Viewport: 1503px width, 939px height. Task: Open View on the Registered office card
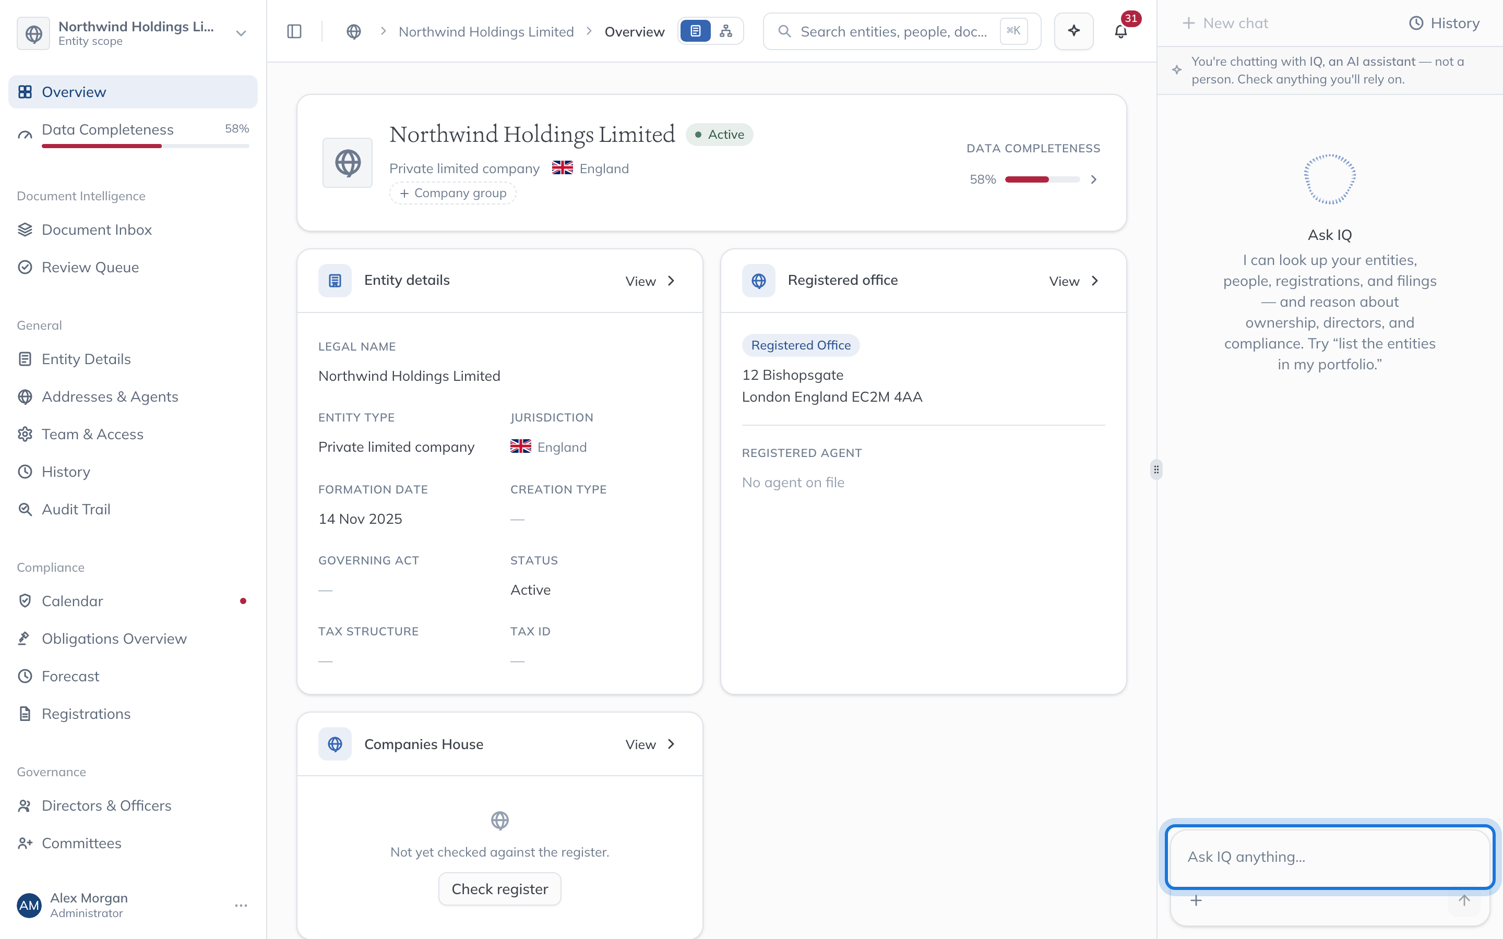click(x=1074, y=281)
